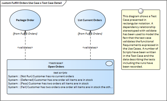Select the test scripts compartment heading
The width and height of the screenshot is (167, 101).
click(60, 73)
